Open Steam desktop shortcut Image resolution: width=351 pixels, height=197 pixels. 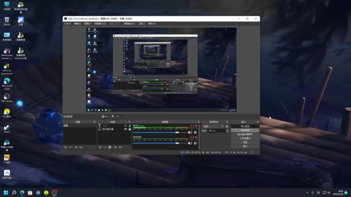(x=7, y=129)
